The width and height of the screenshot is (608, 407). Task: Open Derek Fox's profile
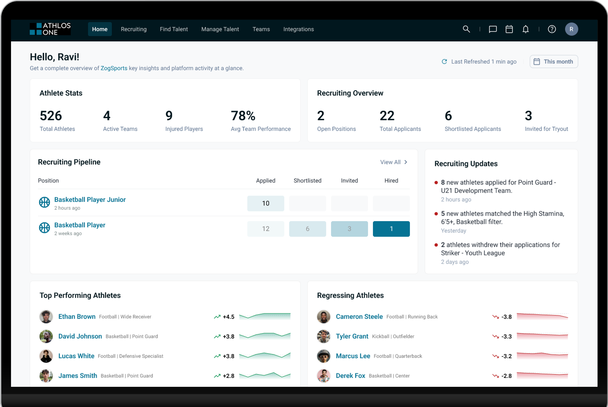pyautogui.click(x=350, y=376)
